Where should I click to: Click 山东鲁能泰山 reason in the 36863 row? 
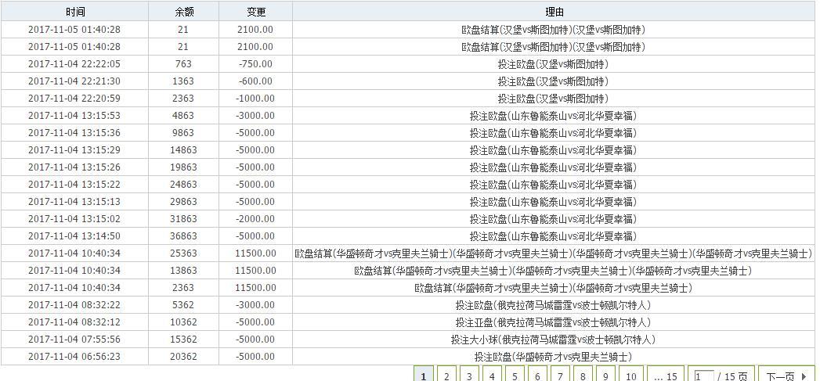pyautogui.click(x=553, y=236)
